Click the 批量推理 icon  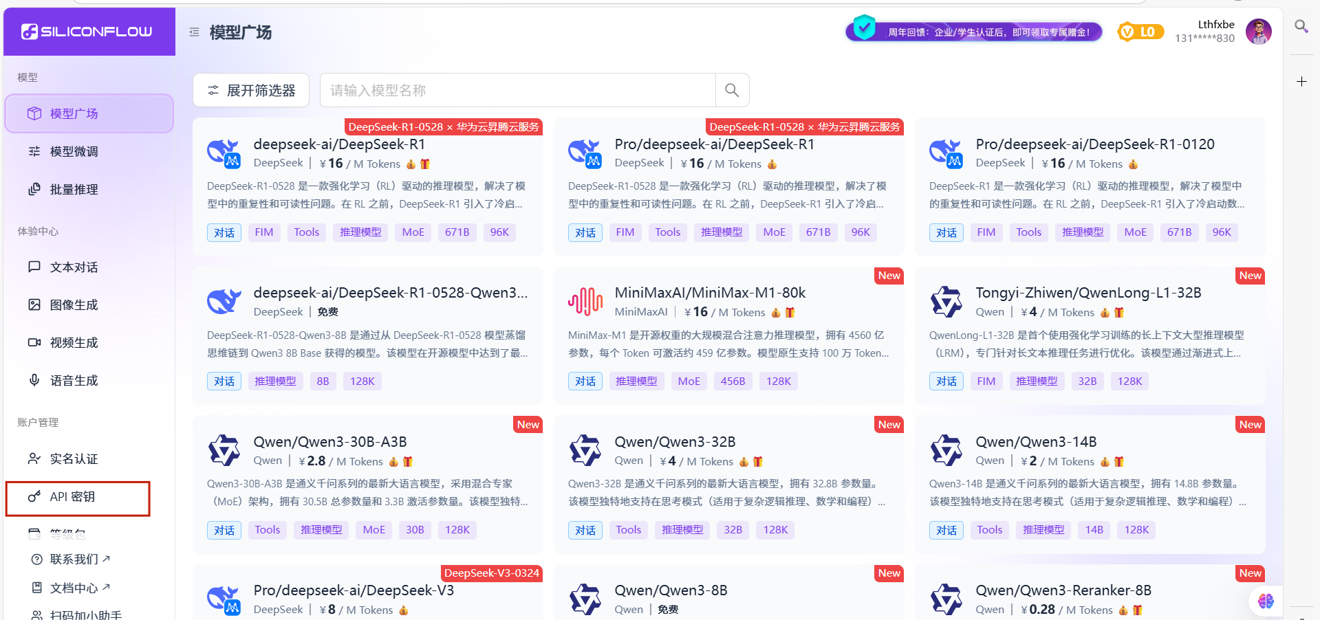tap(34, 189)
